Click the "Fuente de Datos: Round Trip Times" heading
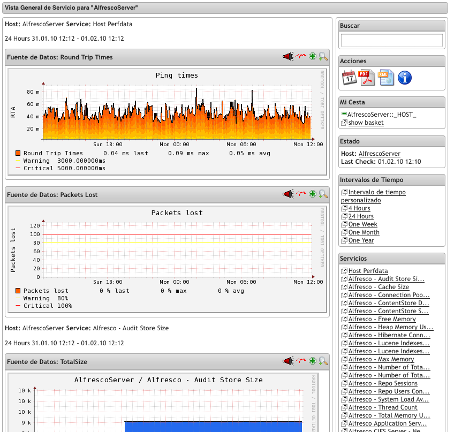454x432 pixels. [x=59, y=57]
